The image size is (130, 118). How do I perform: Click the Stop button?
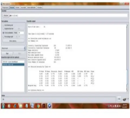(x=19, y=54)
